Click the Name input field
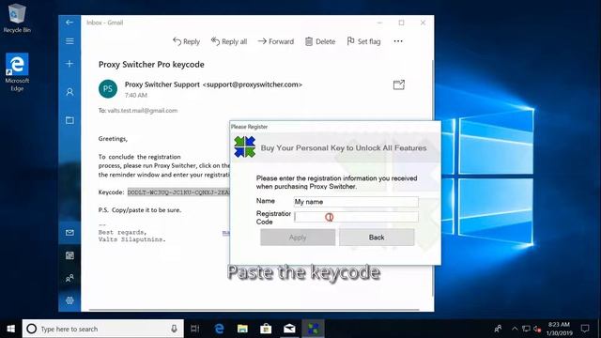The width and height of the screenshot is (601, 338). click(x=356, y=202)
